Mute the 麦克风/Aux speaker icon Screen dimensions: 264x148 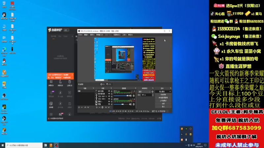pos(130,96)
